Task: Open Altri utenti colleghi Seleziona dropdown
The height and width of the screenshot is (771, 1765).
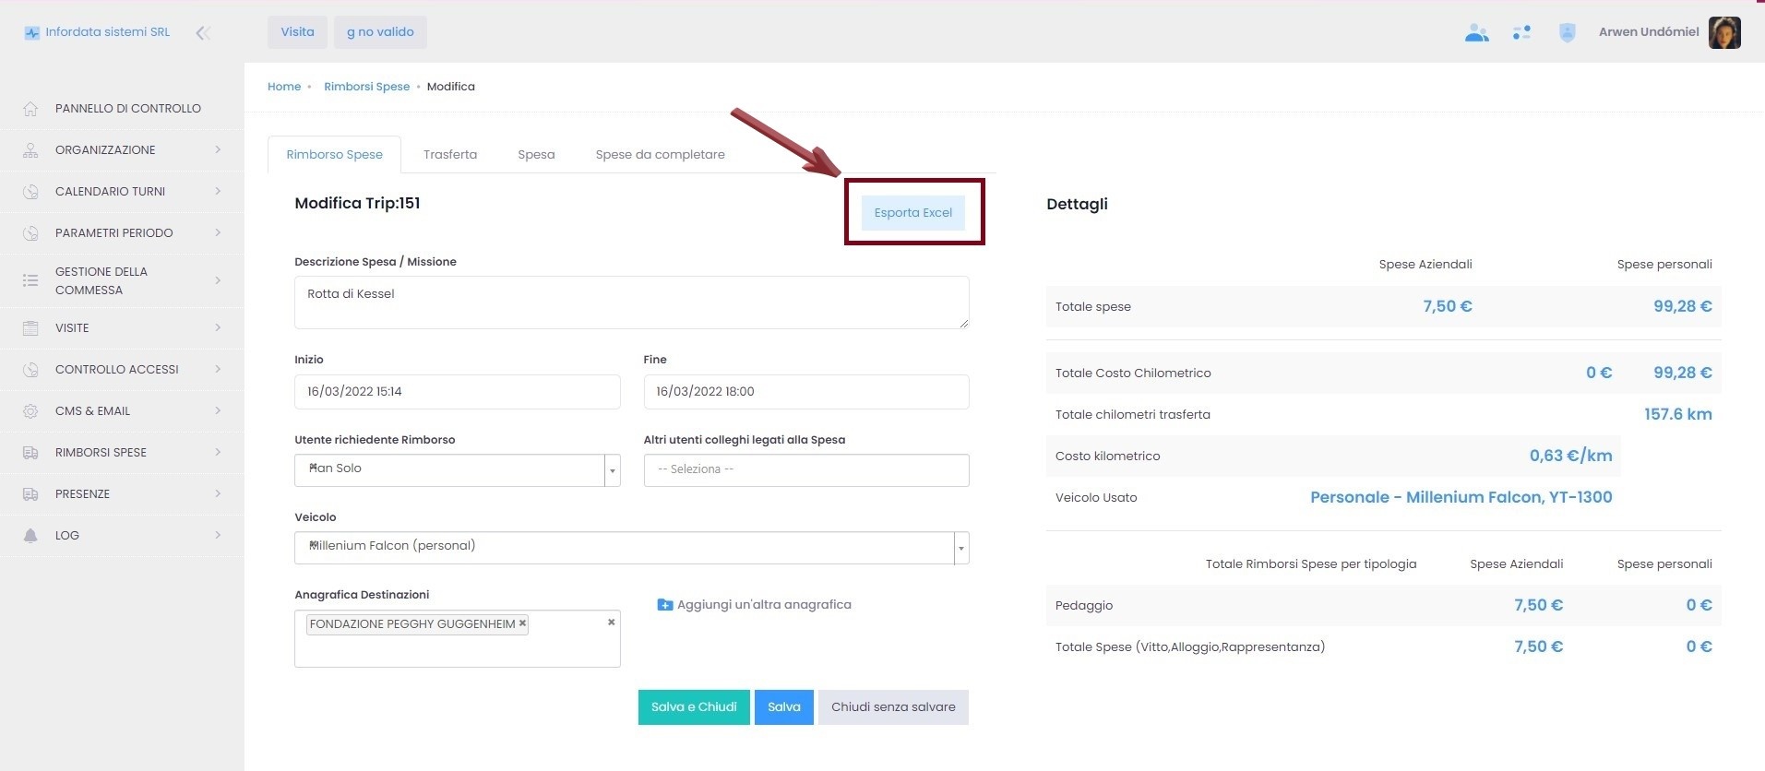Action: pos(805,469)
